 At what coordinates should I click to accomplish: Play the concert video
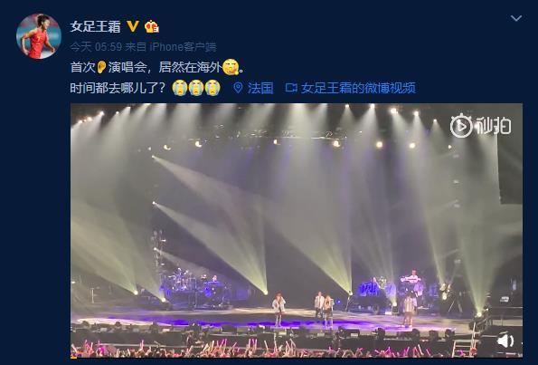(297, 230)
